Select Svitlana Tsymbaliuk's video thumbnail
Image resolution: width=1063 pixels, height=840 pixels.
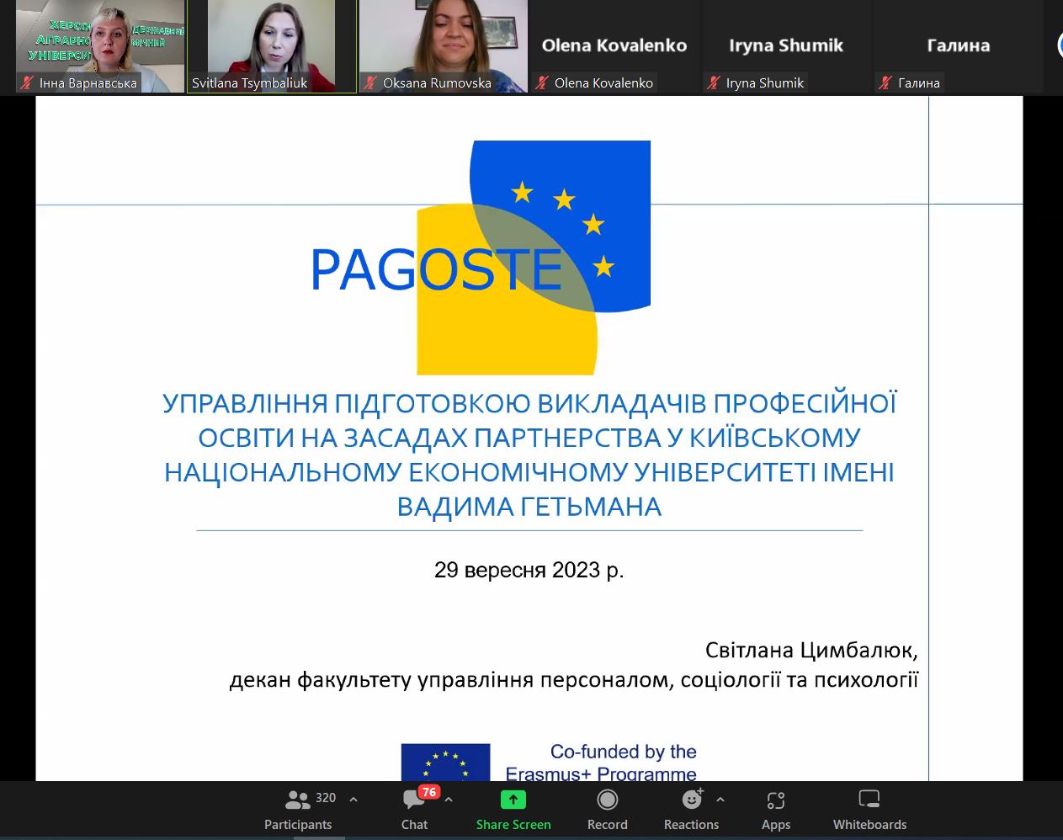[272, 46]
